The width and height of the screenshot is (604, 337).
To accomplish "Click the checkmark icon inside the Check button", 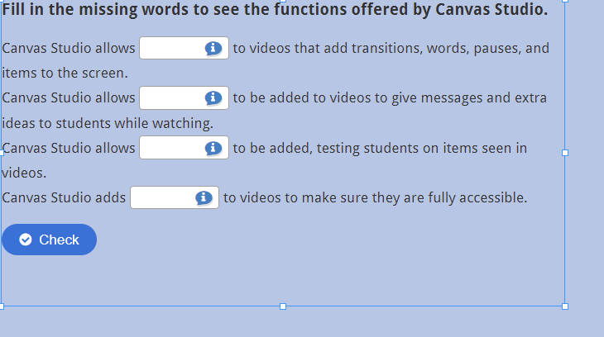I will (x=26, y=240).
